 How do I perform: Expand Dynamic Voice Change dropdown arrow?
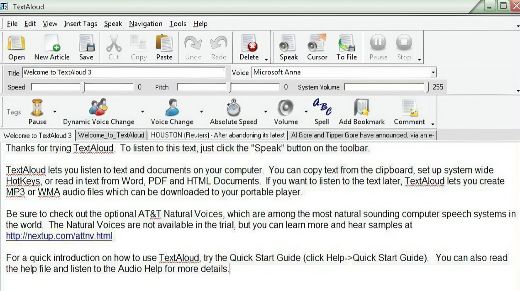(x=142, y=112)
